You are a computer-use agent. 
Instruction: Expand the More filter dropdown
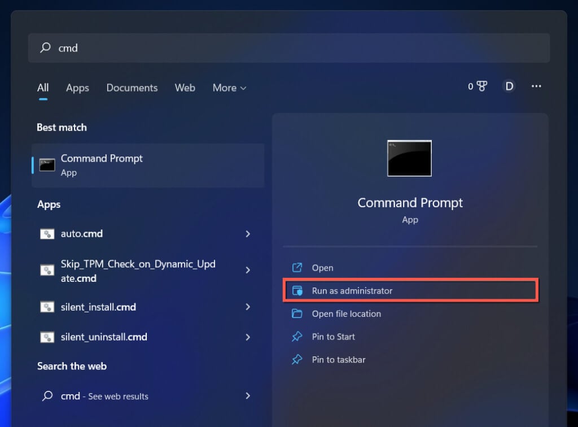pos(229,88)
